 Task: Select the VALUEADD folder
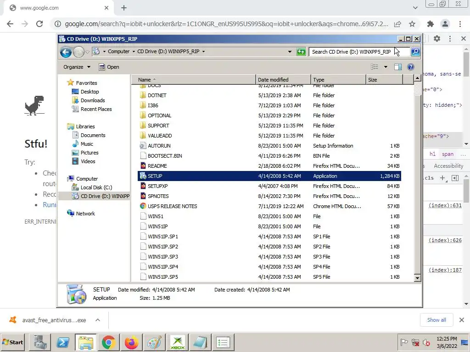pos(269,136)
